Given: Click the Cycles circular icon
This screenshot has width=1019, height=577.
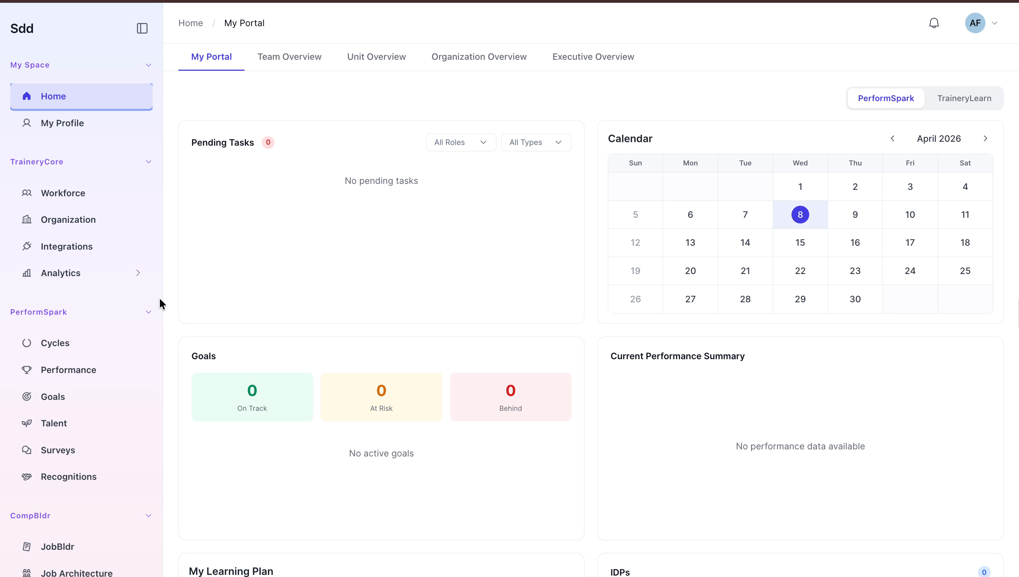Looking at the screenshot, I should click(x=27, y=343).
